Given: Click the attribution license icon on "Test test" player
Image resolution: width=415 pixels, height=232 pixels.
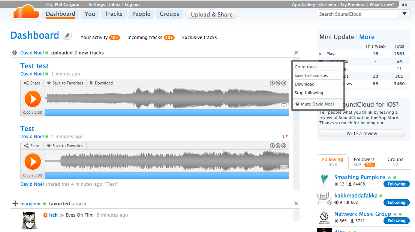Looking at the screenshot, I should pyautogui.click(x=272, y=83).
